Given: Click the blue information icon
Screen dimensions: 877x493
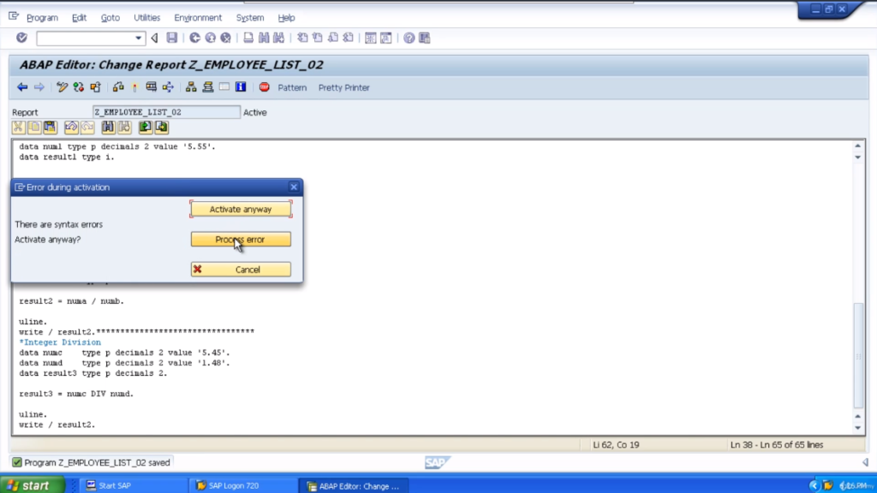Looking at the screenshot, I should click(x=241, y=87).
